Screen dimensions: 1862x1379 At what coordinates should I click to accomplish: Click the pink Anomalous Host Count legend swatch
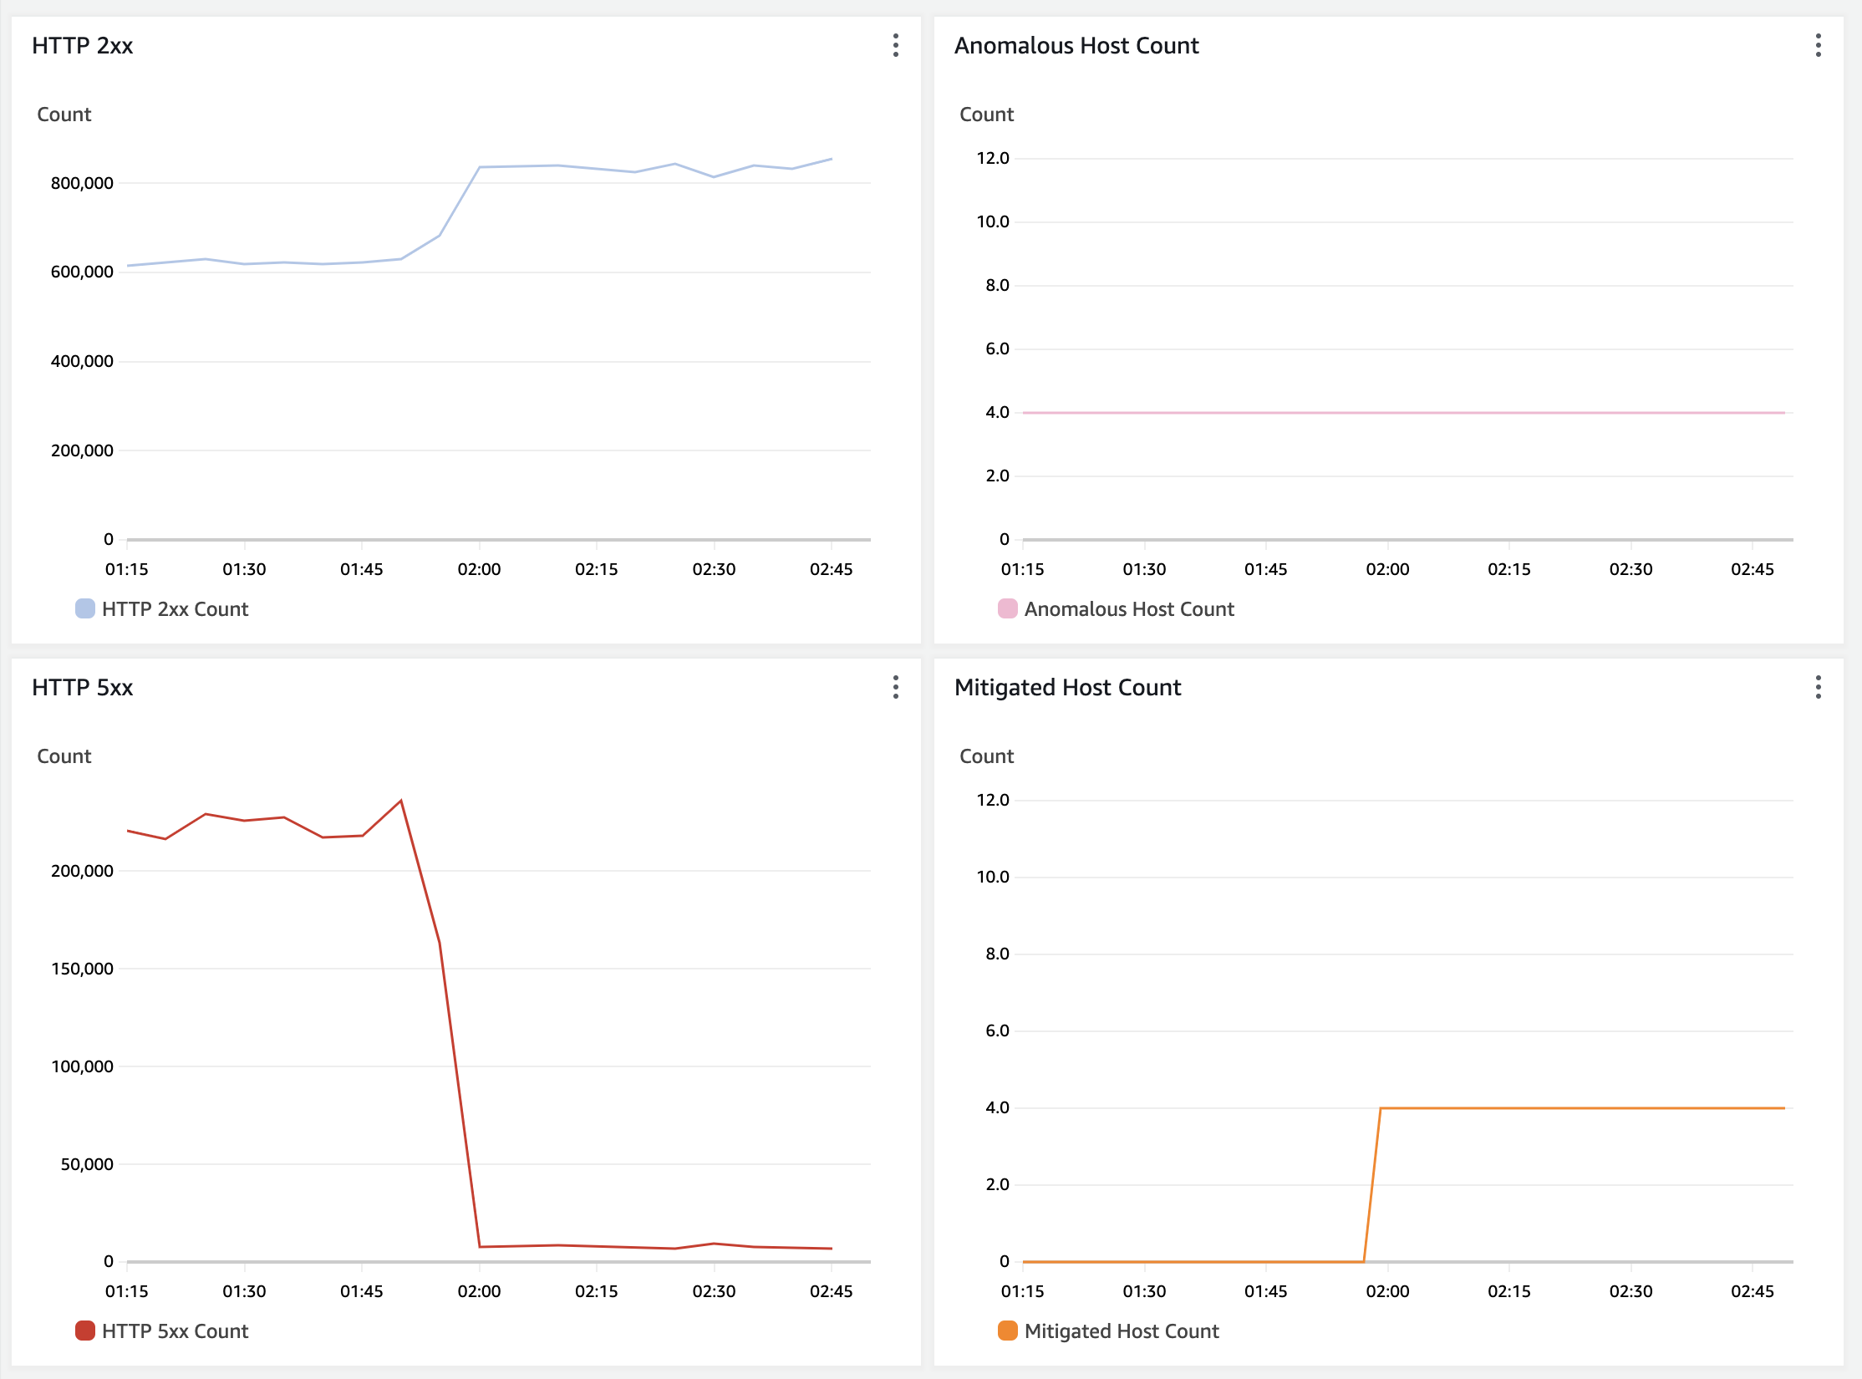tap(1008, 608)
